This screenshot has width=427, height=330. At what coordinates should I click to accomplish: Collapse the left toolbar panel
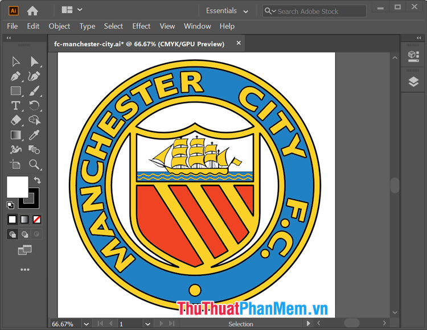[x=9, y=38]
